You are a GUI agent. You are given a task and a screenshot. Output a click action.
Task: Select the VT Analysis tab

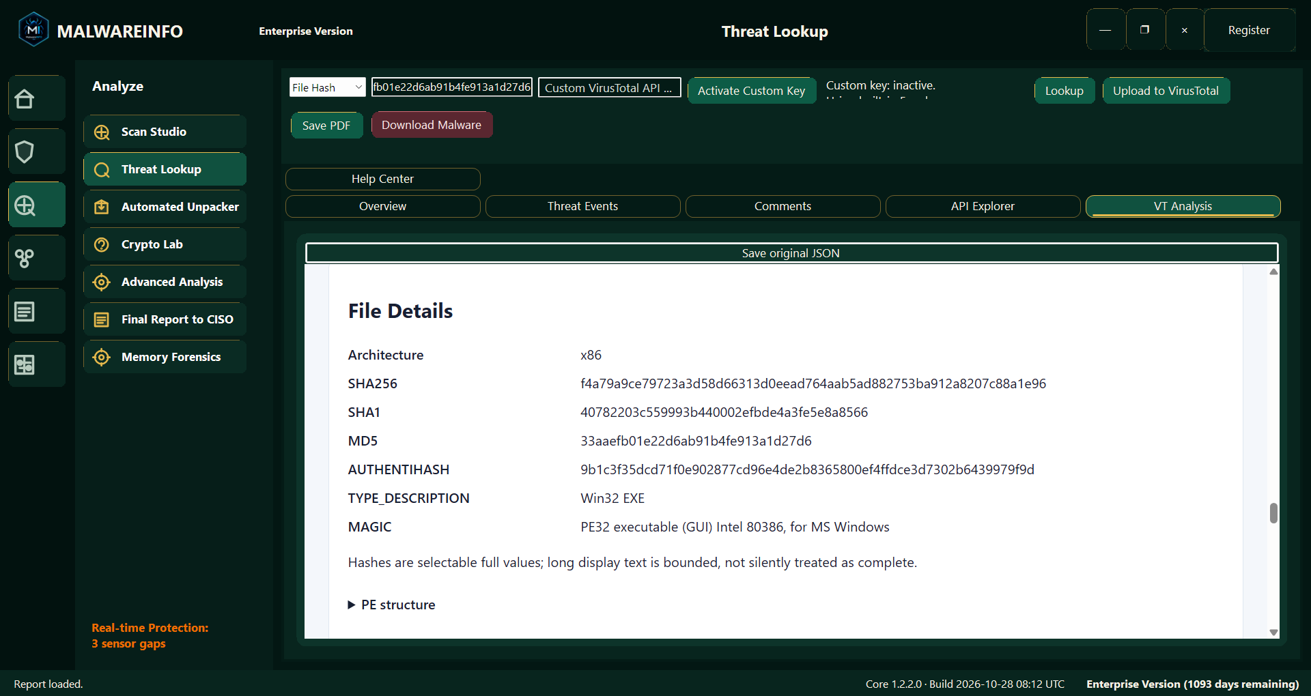(1183, 206)
